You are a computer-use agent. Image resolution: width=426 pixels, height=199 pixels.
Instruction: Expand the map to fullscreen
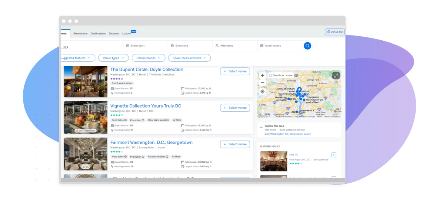[x=335, y=75]
